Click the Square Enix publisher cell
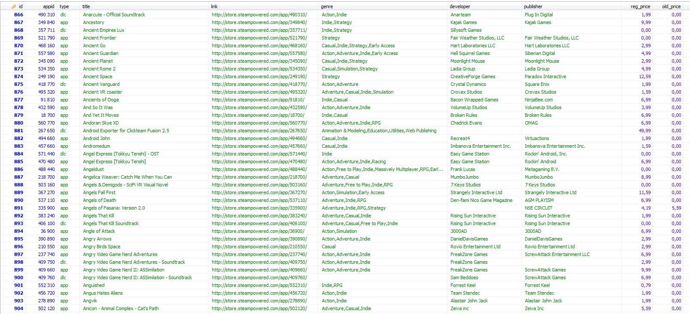Image resolution: width=690 pixels, height=314 pixels. pos(537,84)
